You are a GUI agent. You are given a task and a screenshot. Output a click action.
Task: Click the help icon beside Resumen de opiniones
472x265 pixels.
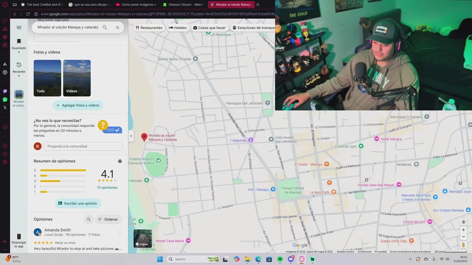(x=120, y=161)
